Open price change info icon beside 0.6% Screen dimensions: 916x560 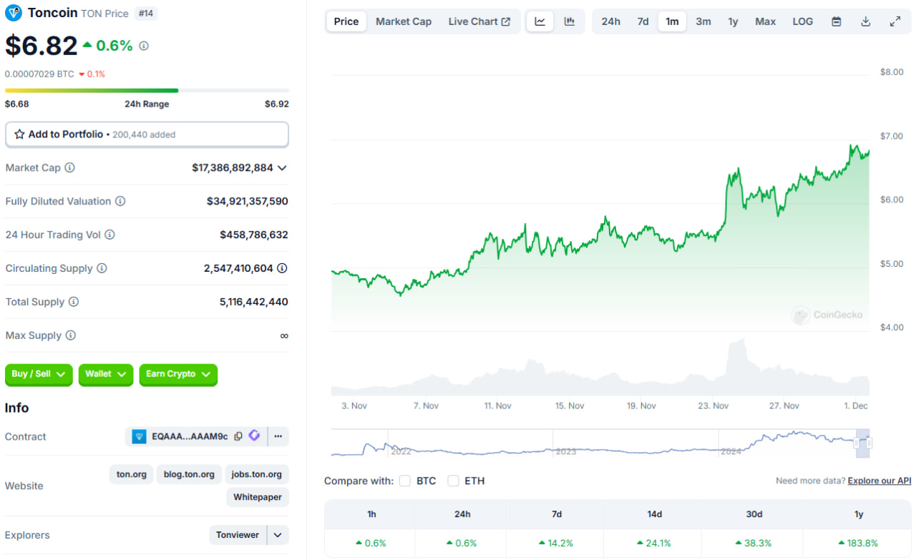tap(144, 46)
